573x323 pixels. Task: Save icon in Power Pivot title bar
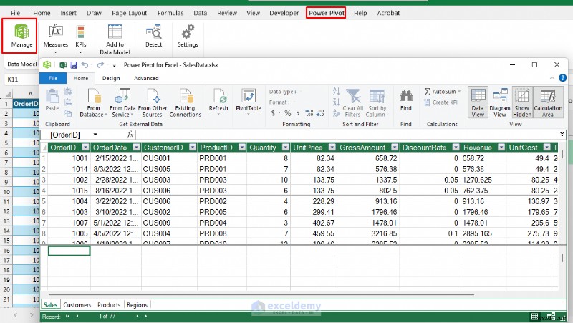click(x=74, y=65)
